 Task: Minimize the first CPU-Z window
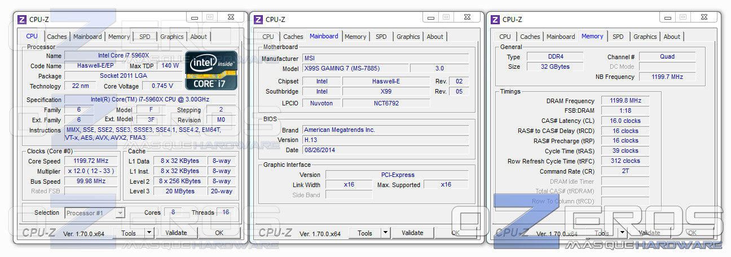click(x=195, y=17)
